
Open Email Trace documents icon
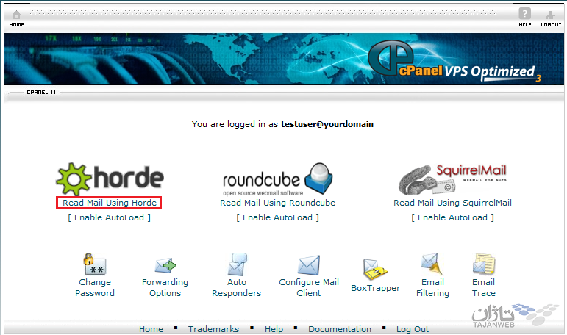coord(483,264)
